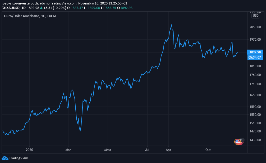This screenshot has height=163, width=266.
Task: Click the Out label on time axis
Action: [x=208, y=150]
